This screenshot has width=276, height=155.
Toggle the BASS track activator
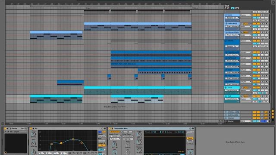coord(256,15)
